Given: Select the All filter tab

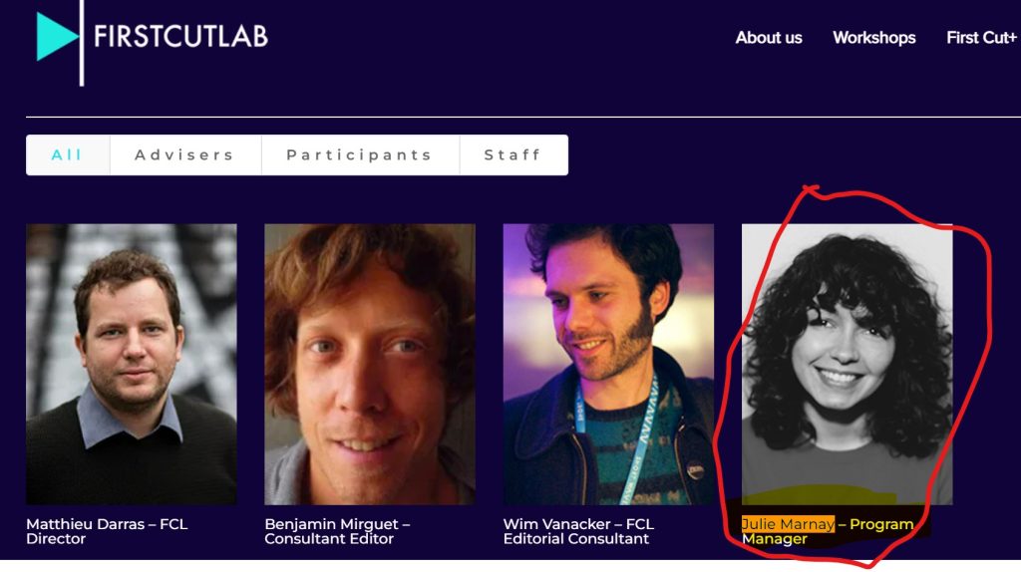Looking at the screenshot, I should (67, 155).
